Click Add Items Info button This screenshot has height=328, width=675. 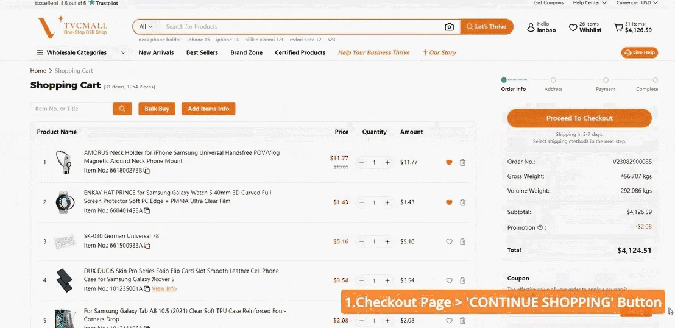pyautogui.click(x=208, y=109)
